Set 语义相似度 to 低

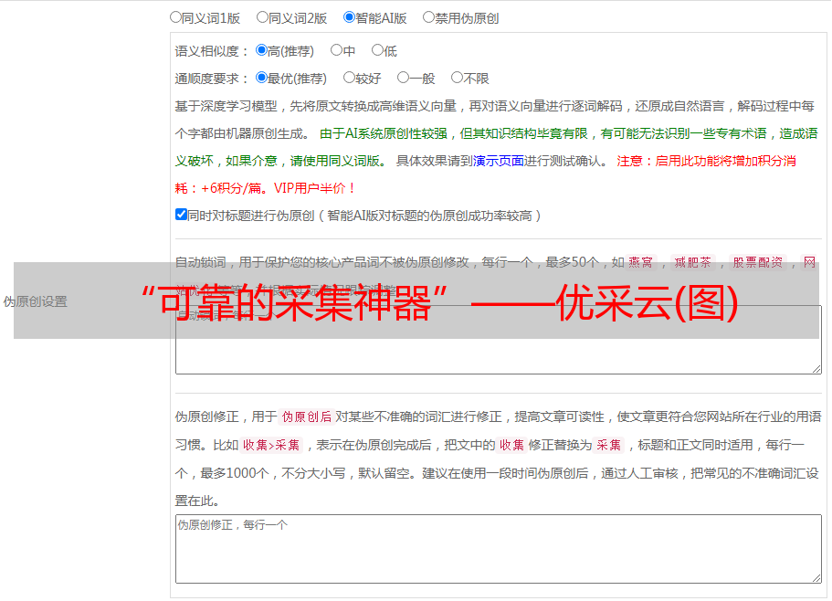[x=377, y=50]
